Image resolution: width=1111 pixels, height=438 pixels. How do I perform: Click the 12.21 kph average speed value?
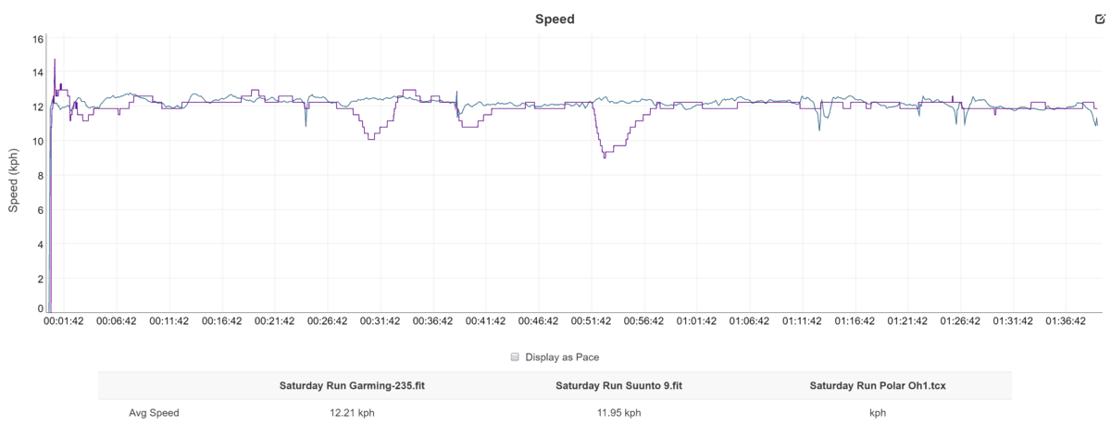click(352, 413)
